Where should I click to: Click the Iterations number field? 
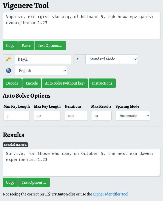(76, 116)
